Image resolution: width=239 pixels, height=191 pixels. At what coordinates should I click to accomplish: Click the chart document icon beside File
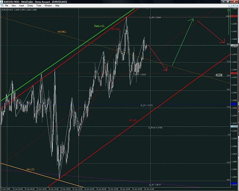[2, 6]
